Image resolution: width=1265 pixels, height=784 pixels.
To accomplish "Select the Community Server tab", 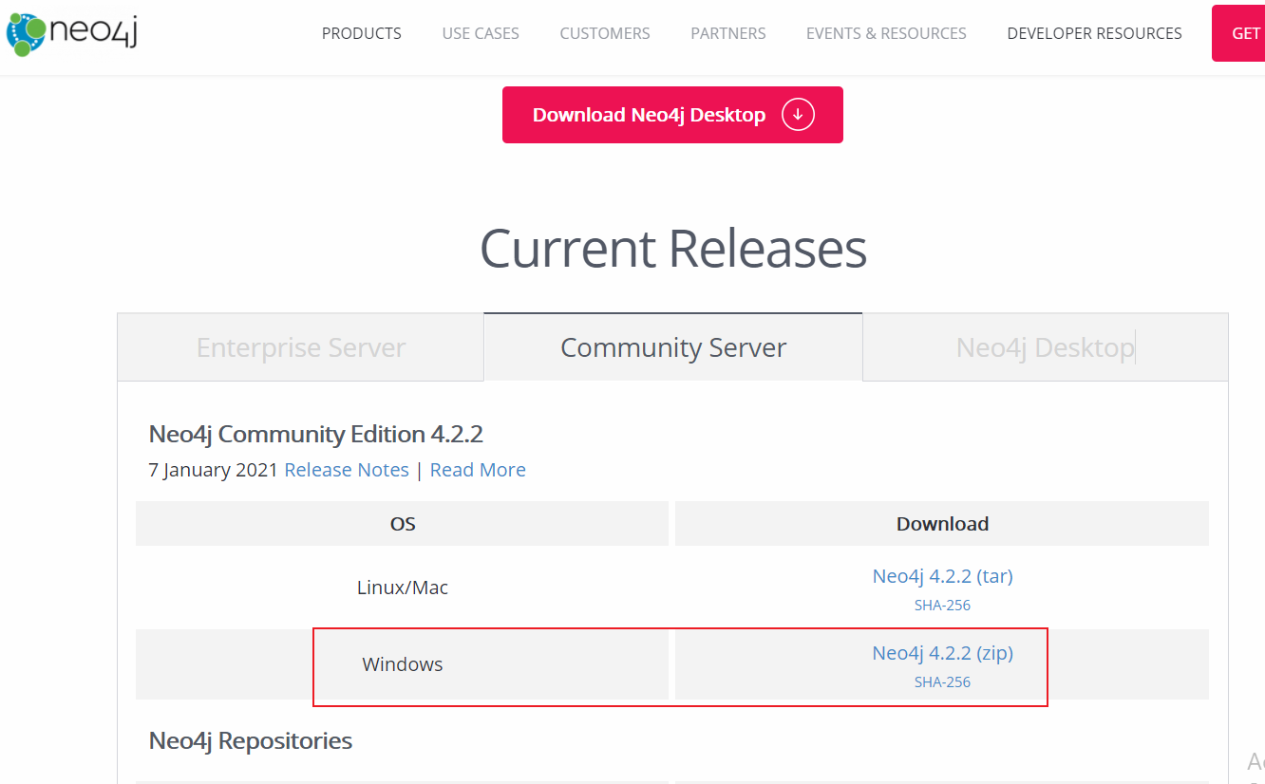I will (673, 348).
